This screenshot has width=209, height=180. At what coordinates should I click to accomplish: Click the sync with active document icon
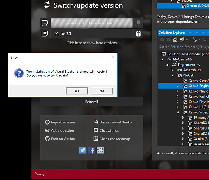[204, 40]
